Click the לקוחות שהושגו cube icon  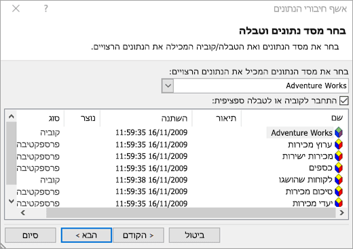pyautogui.click(x=339, y=180)
